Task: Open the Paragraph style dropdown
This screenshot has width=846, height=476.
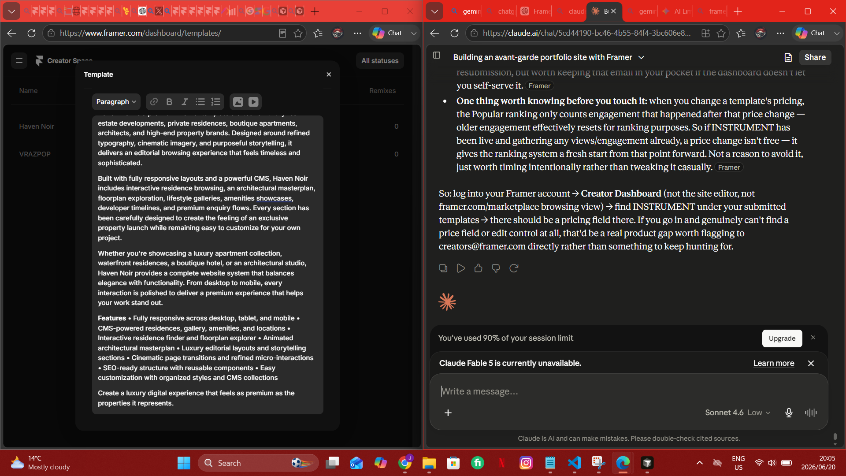Action: [116, 102]
